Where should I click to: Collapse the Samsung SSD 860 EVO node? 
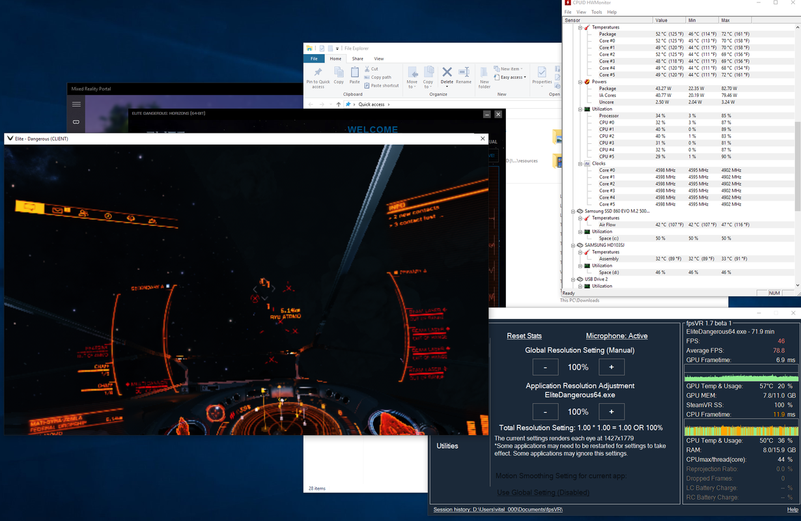point(573,211)
